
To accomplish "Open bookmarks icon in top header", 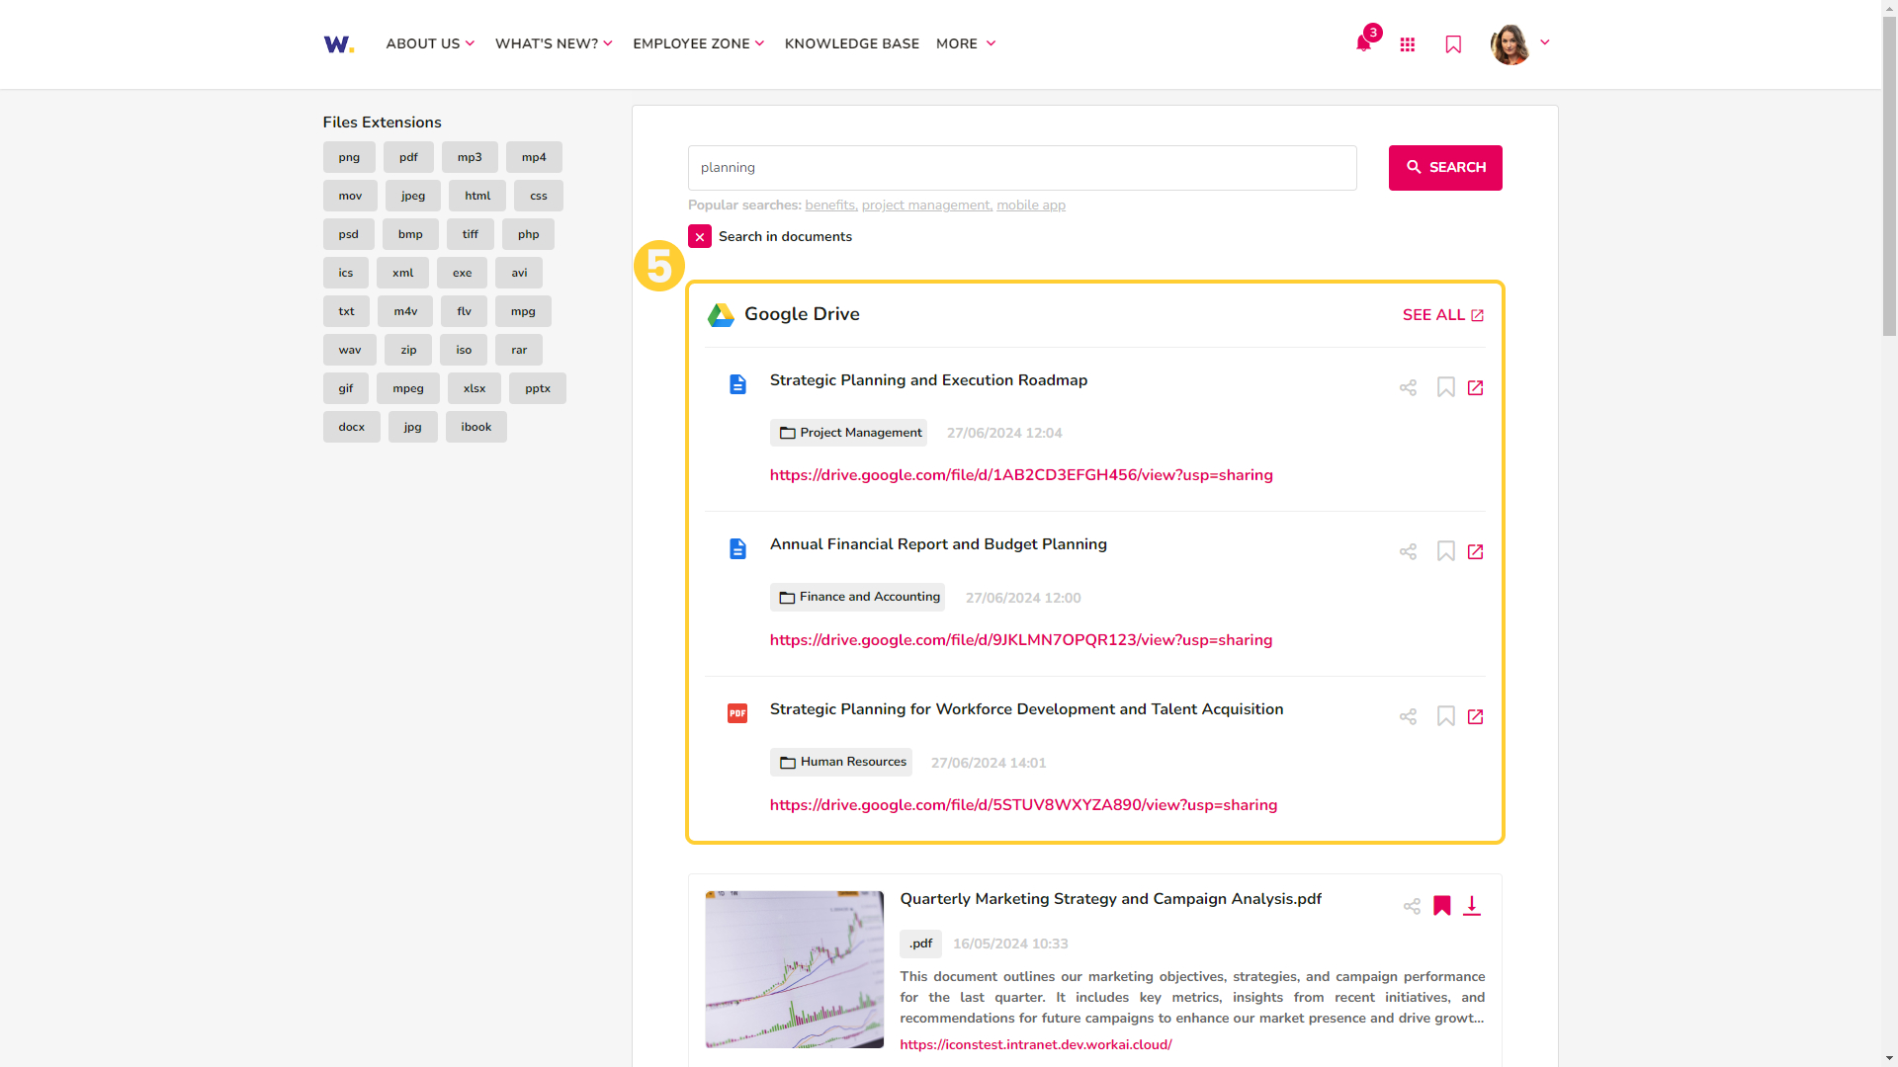I will coord(1453,44).
